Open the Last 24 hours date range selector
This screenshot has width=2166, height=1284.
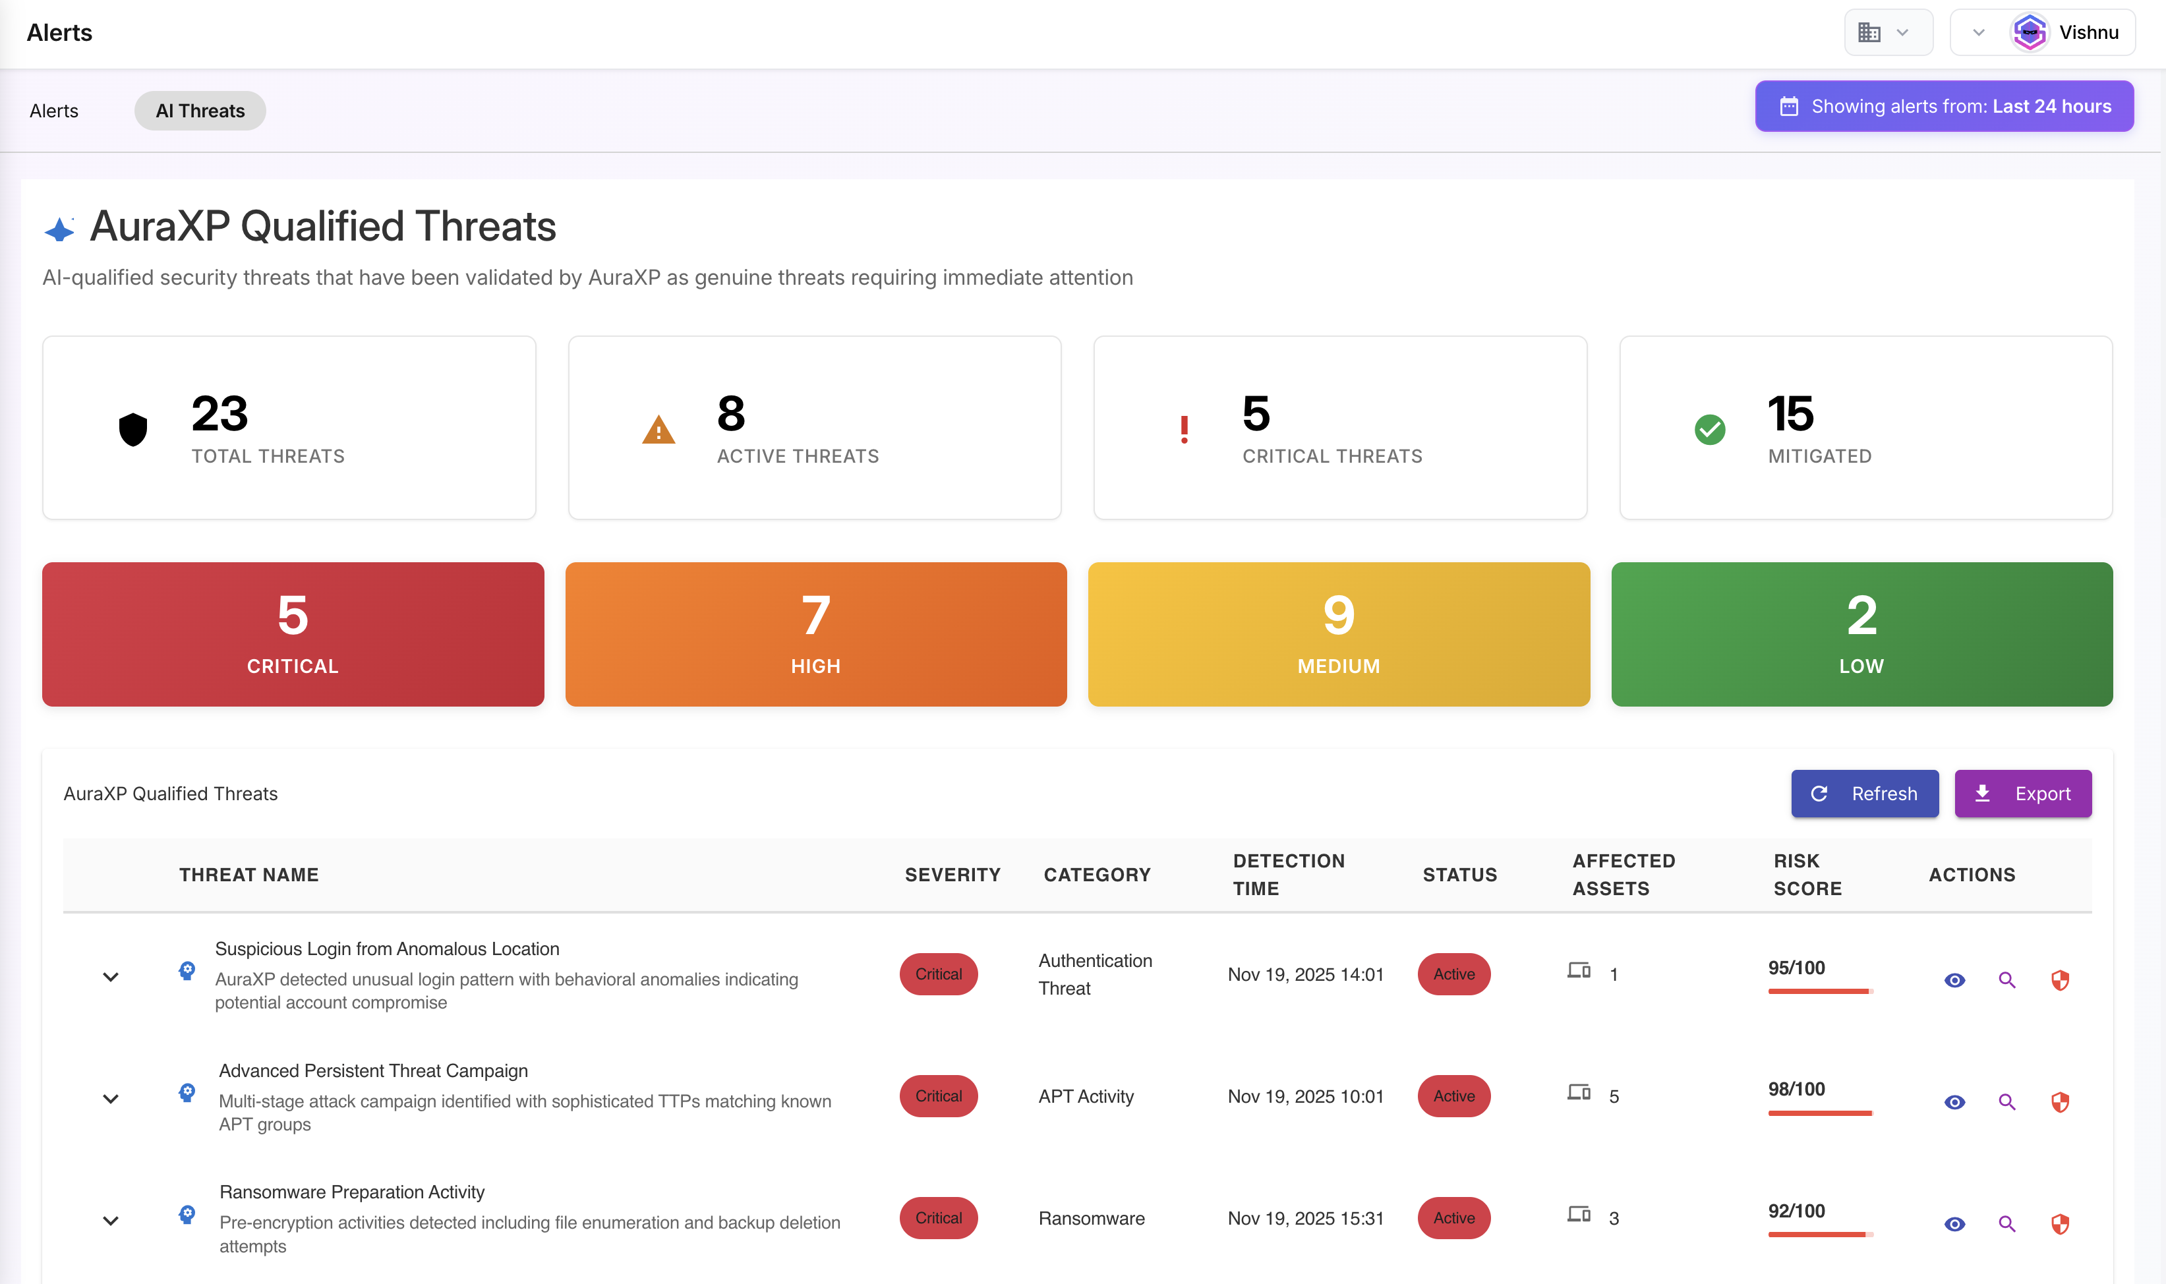pyautogui.click(x=1944, y=106)
